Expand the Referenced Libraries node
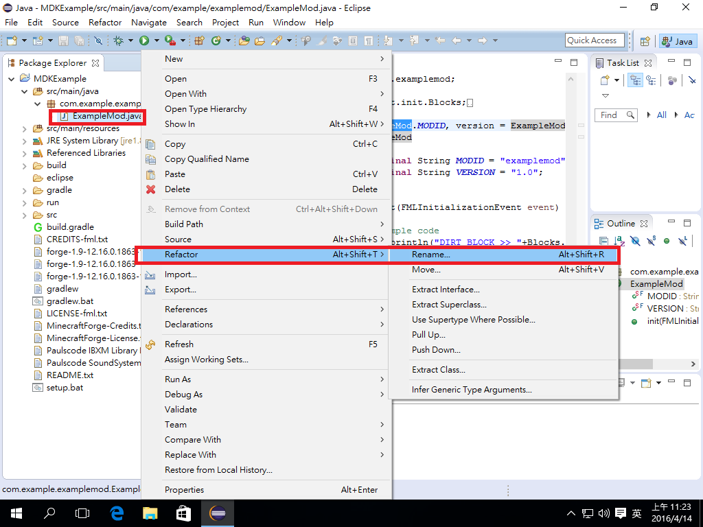This screenshot has width=703, height=527. pos(24,153)
